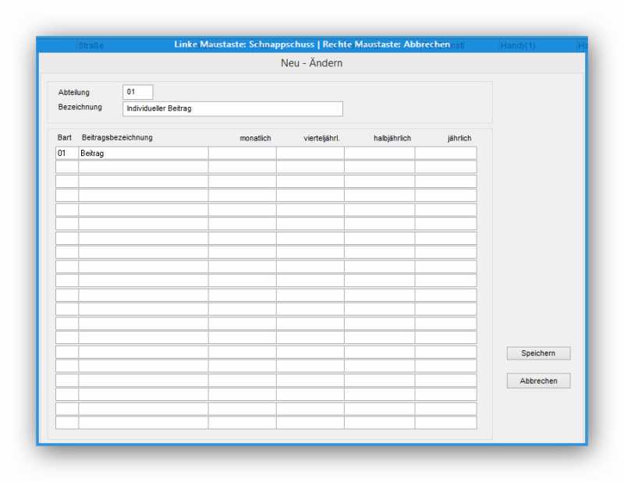
Task: Select the jährlich cell in the second row
Action: [445, 167]
